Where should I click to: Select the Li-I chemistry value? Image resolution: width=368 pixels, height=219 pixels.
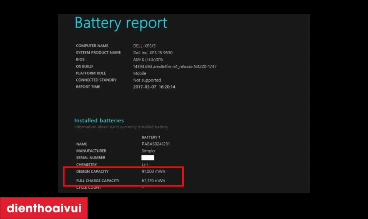click(145, 165)
